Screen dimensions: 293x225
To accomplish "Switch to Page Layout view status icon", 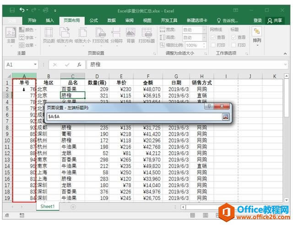I will pyautogui.click(x=206, y=215).
